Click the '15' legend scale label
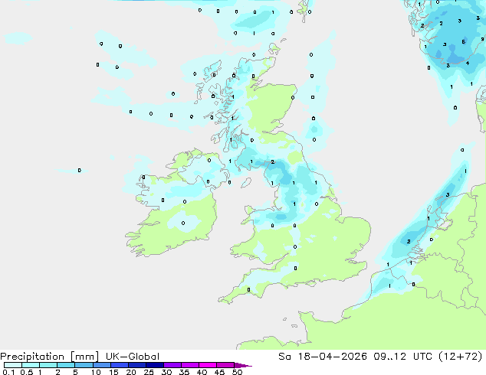Screen dimensions: 486x375 (113, 372)
